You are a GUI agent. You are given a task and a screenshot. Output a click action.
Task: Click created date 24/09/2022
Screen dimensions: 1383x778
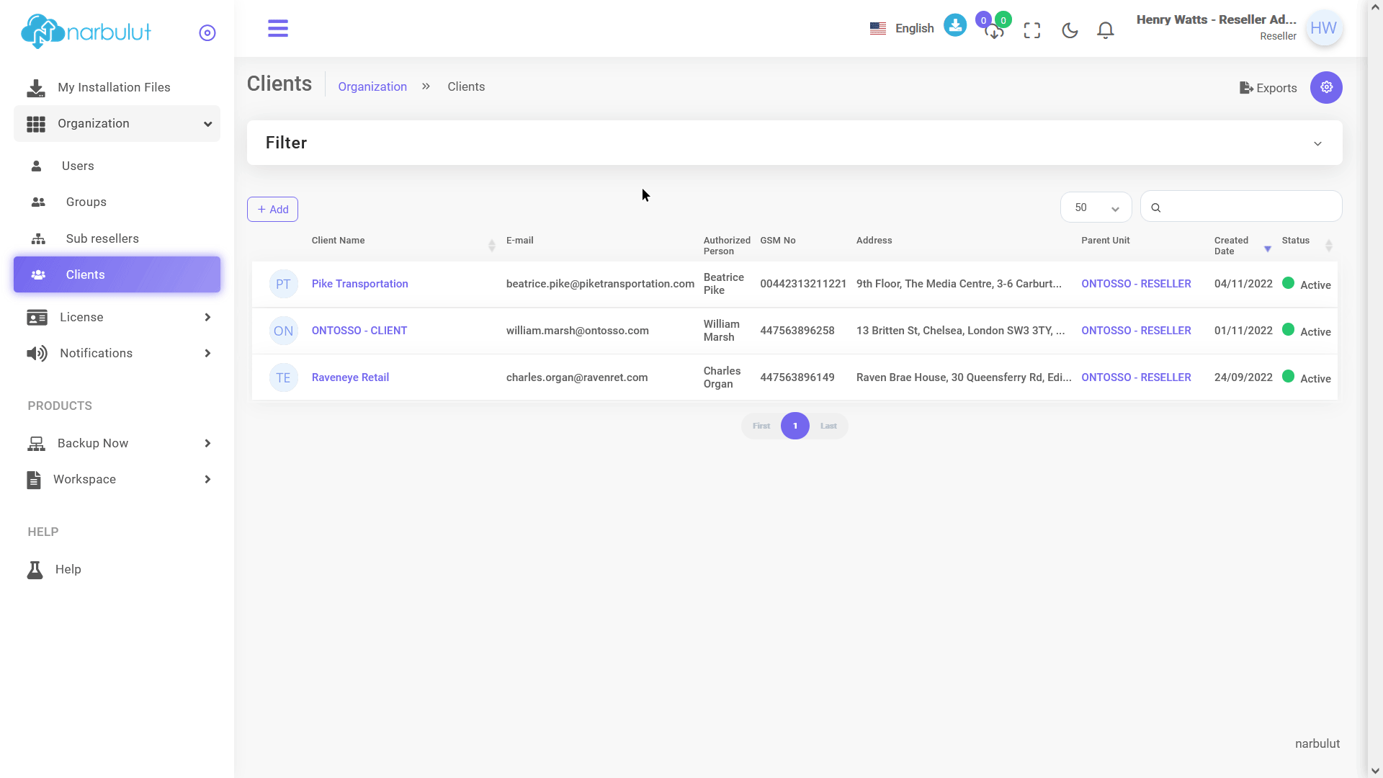click(x=1243, y=377)
